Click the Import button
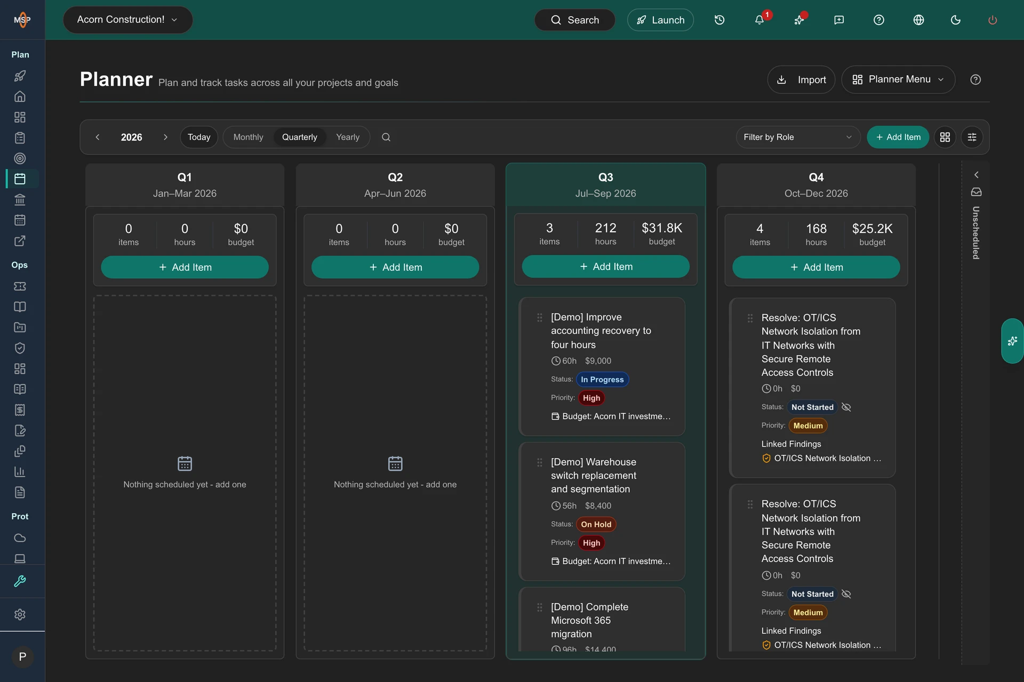This screenshot has height=682, width=1024. tap(801, 79)
